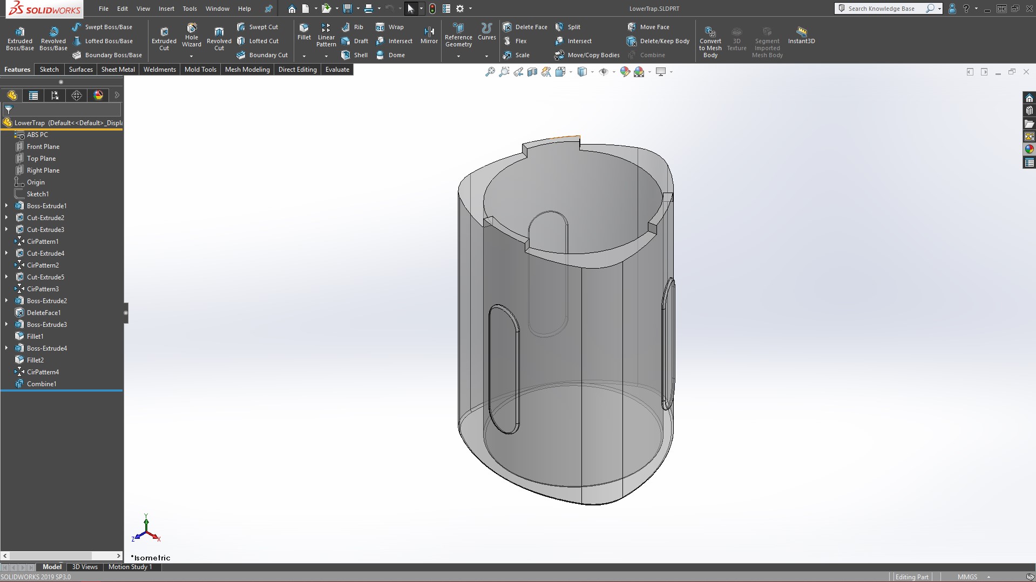Pin the SOLIDWORKS menu bar
The height and width of the screenshot is (582, 1036).
click(x=268, y=9)
